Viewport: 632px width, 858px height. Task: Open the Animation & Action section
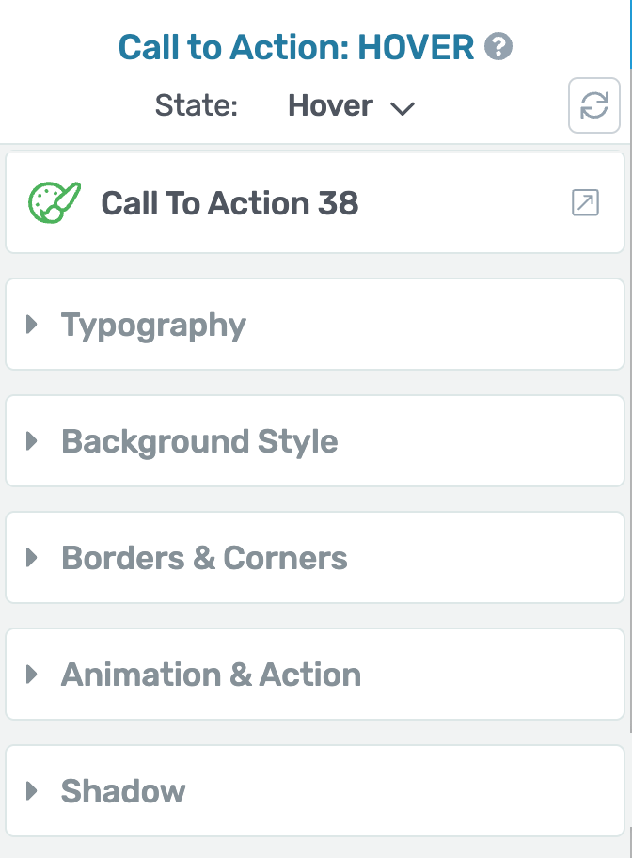(x=211, y=675)
